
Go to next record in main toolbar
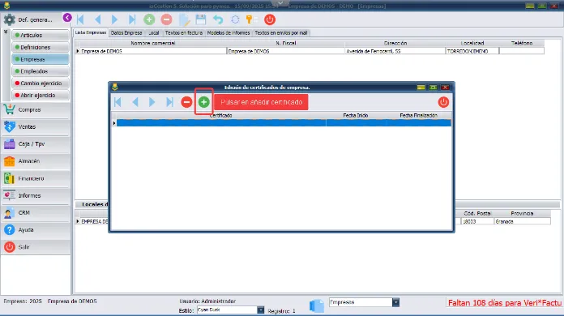coord(114,19)
